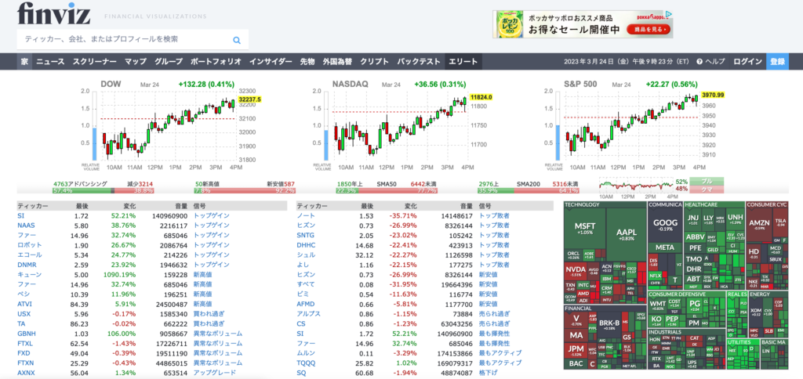Click 最もアクティブ signal in TQQQ row
This screenshot has height=379, width=803.
[x=500, y=363]
